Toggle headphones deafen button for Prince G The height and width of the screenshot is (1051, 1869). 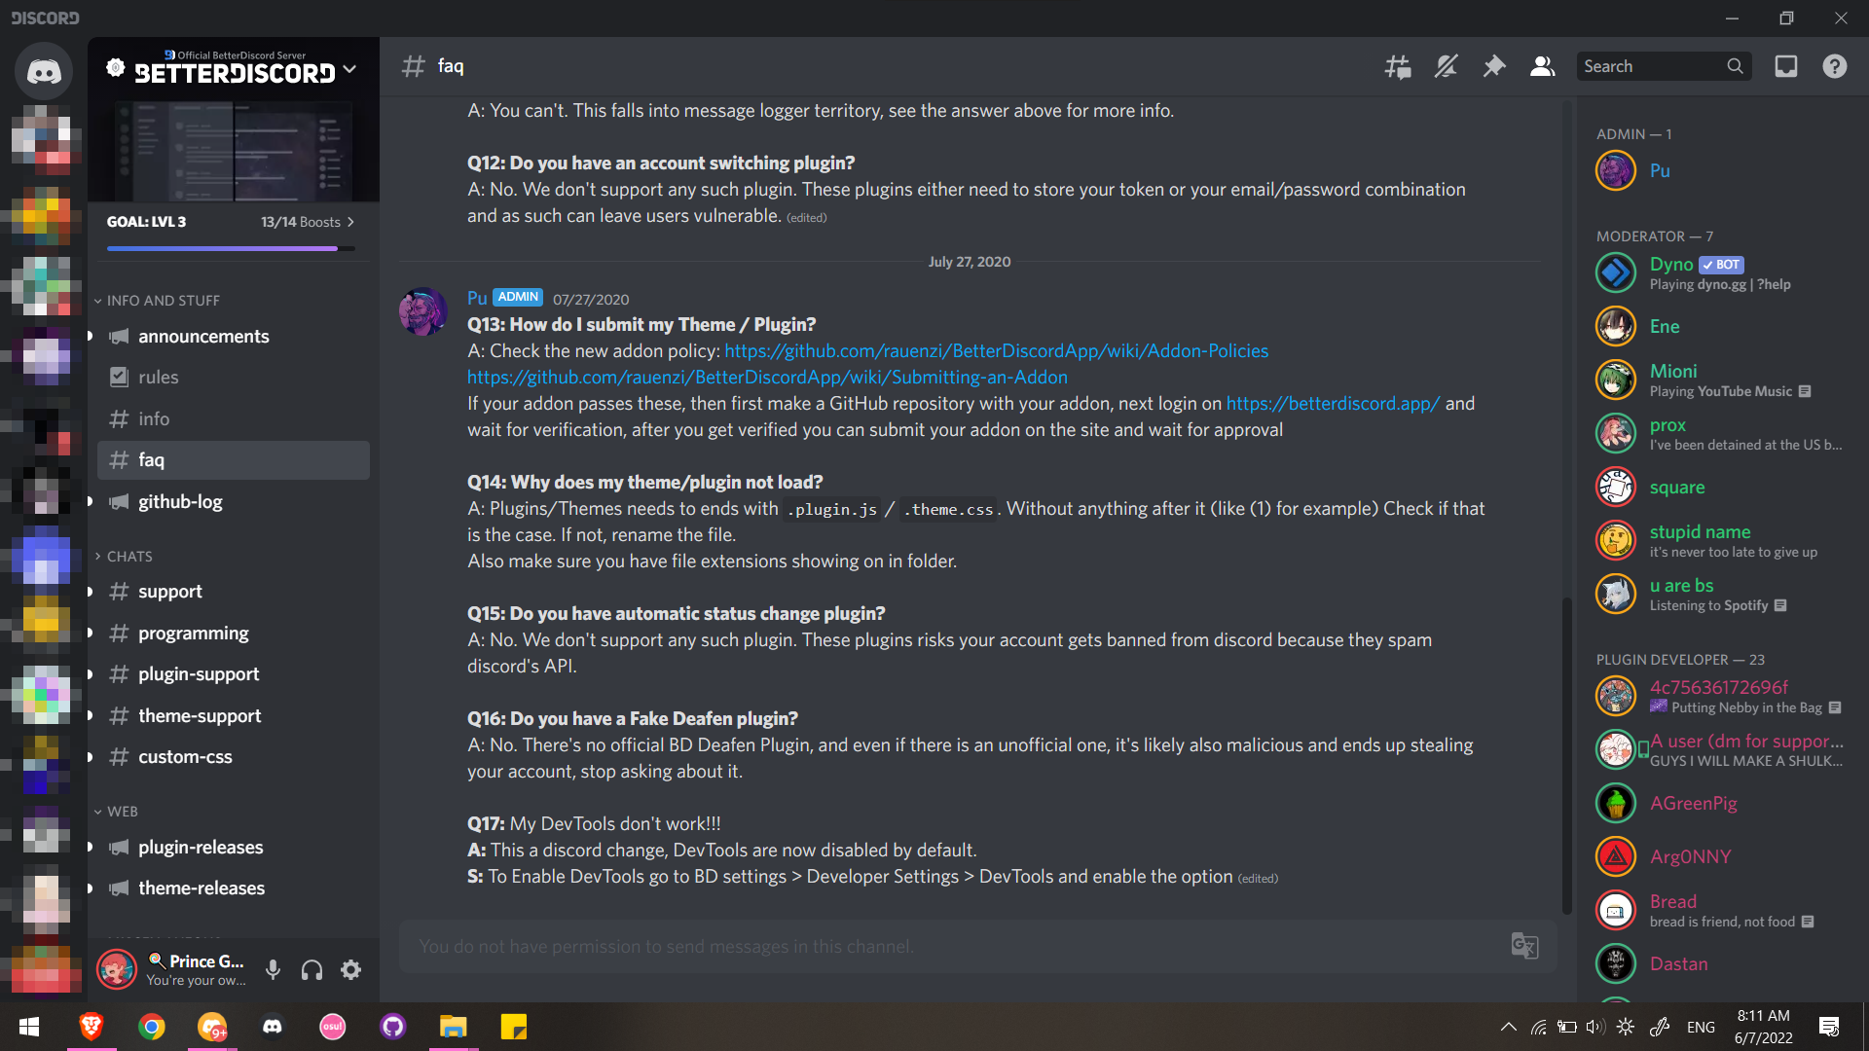[311, 969]
